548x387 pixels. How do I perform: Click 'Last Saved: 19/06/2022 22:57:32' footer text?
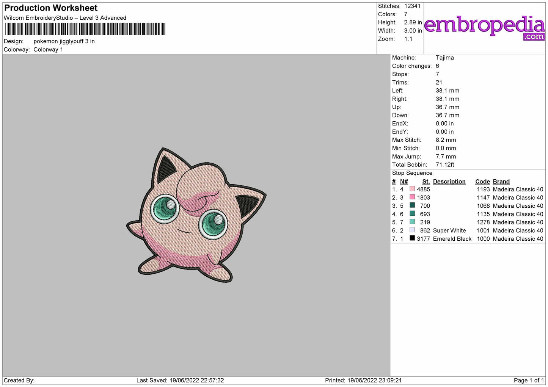pos(180,380)
